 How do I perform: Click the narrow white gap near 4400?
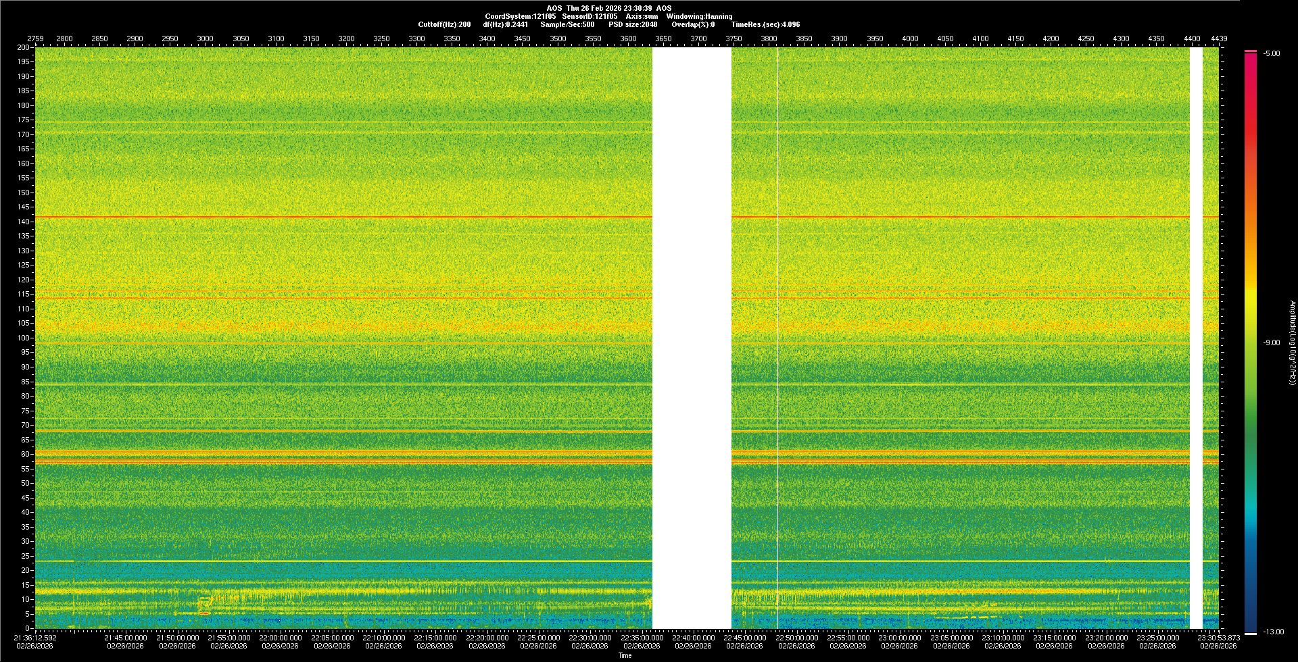pyautogui.click(x=1196, y=338)
